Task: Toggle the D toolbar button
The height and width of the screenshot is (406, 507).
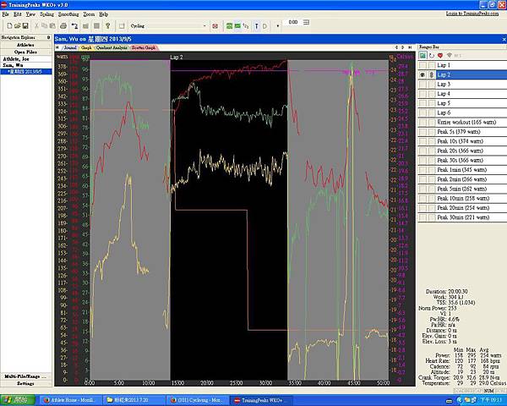Action: coord(264,26)
